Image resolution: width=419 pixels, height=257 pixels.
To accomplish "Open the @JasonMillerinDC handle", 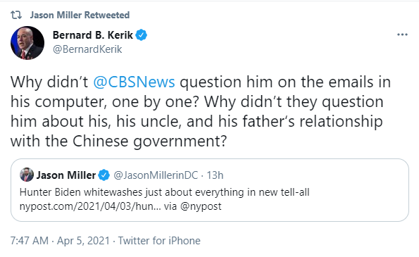I will pos(156,175).
